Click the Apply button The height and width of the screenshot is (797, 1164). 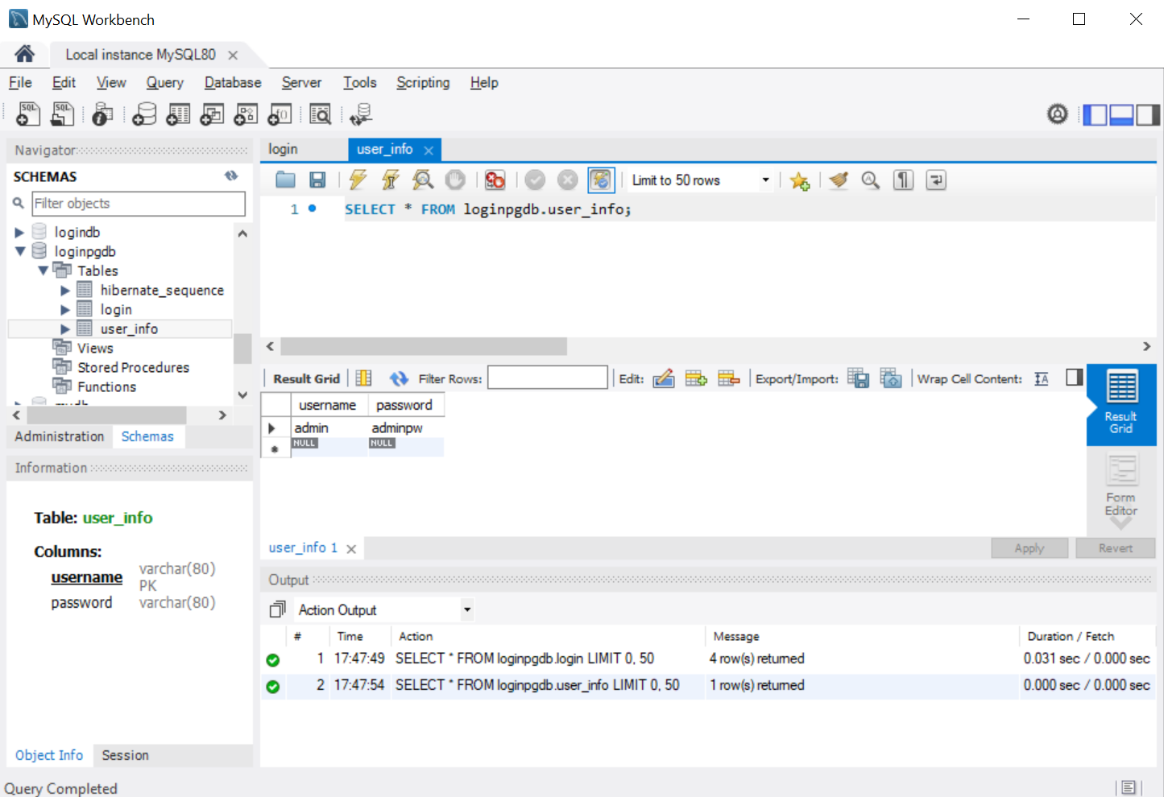[1029, 547]
